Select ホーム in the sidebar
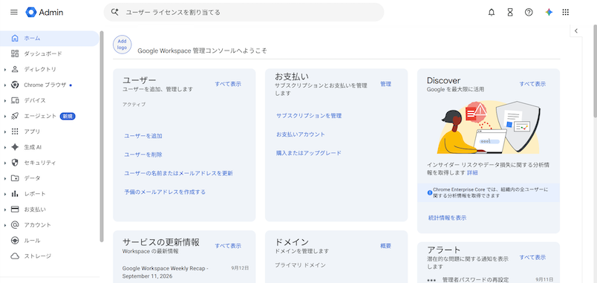Screen dimensions: 597x283 click(x=50, y=38)
